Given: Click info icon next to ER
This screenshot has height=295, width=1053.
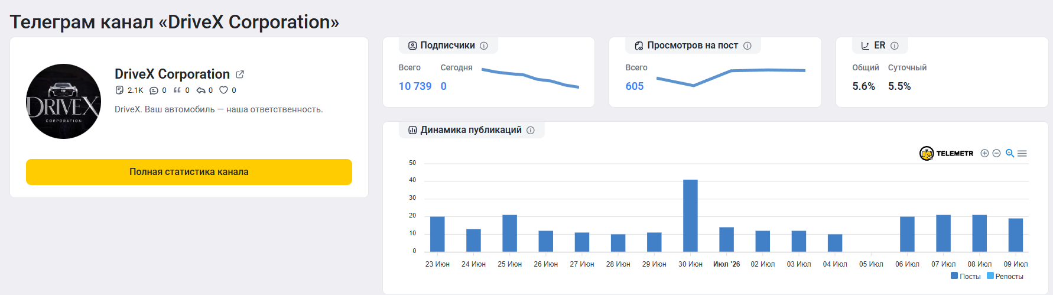Looking at the screenshot, I should (x=895, y=46).
